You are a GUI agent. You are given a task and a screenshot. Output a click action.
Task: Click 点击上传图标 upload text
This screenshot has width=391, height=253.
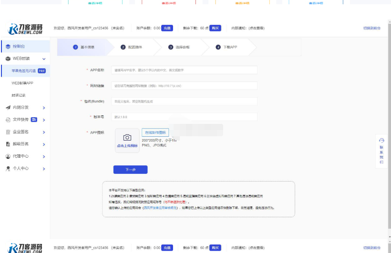(x=127, y=146)
